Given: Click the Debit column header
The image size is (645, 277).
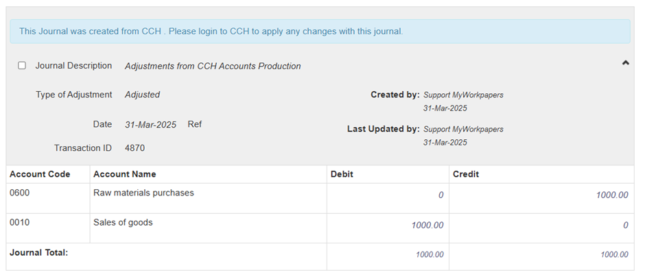Looking at the screenshot, I should click(344, 174).
